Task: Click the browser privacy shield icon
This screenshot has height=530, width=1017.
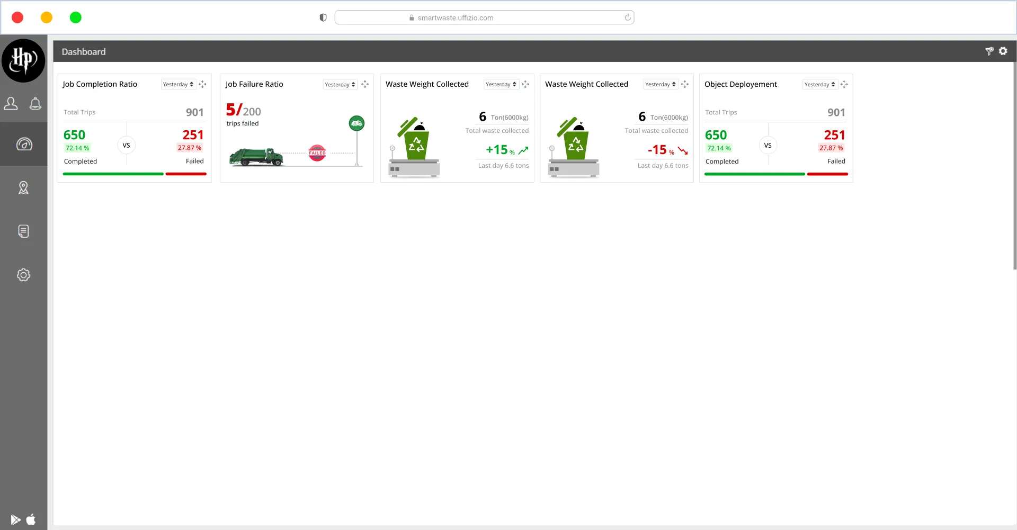Action: (x=323, y=17)
